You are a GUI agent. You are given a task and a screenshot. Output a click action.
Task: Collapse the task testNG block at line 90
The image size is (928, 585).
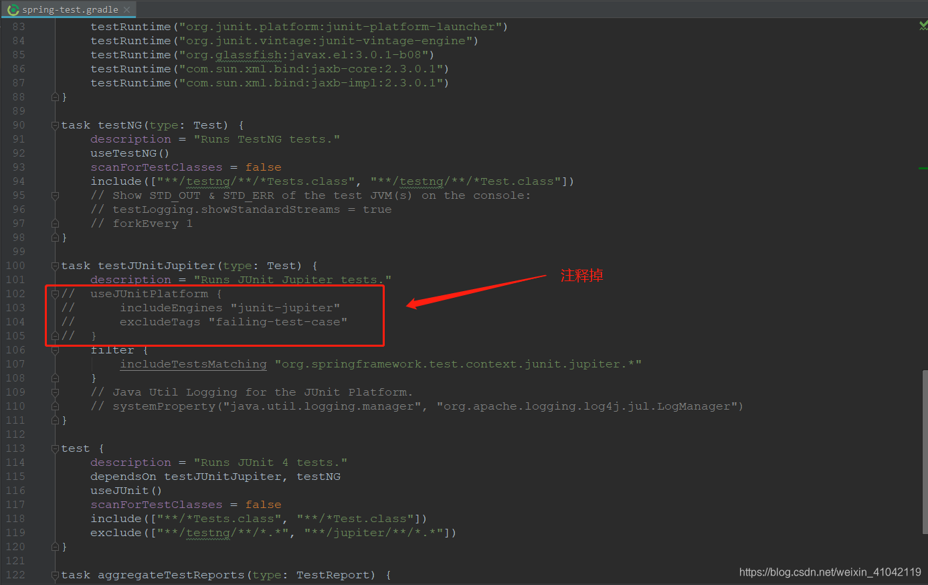pos(55,125)
